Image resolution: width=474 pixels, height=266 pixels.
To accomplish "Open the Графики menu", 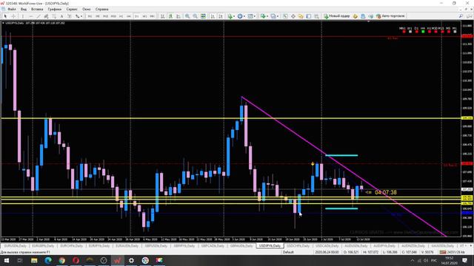I will click(54, 10).
